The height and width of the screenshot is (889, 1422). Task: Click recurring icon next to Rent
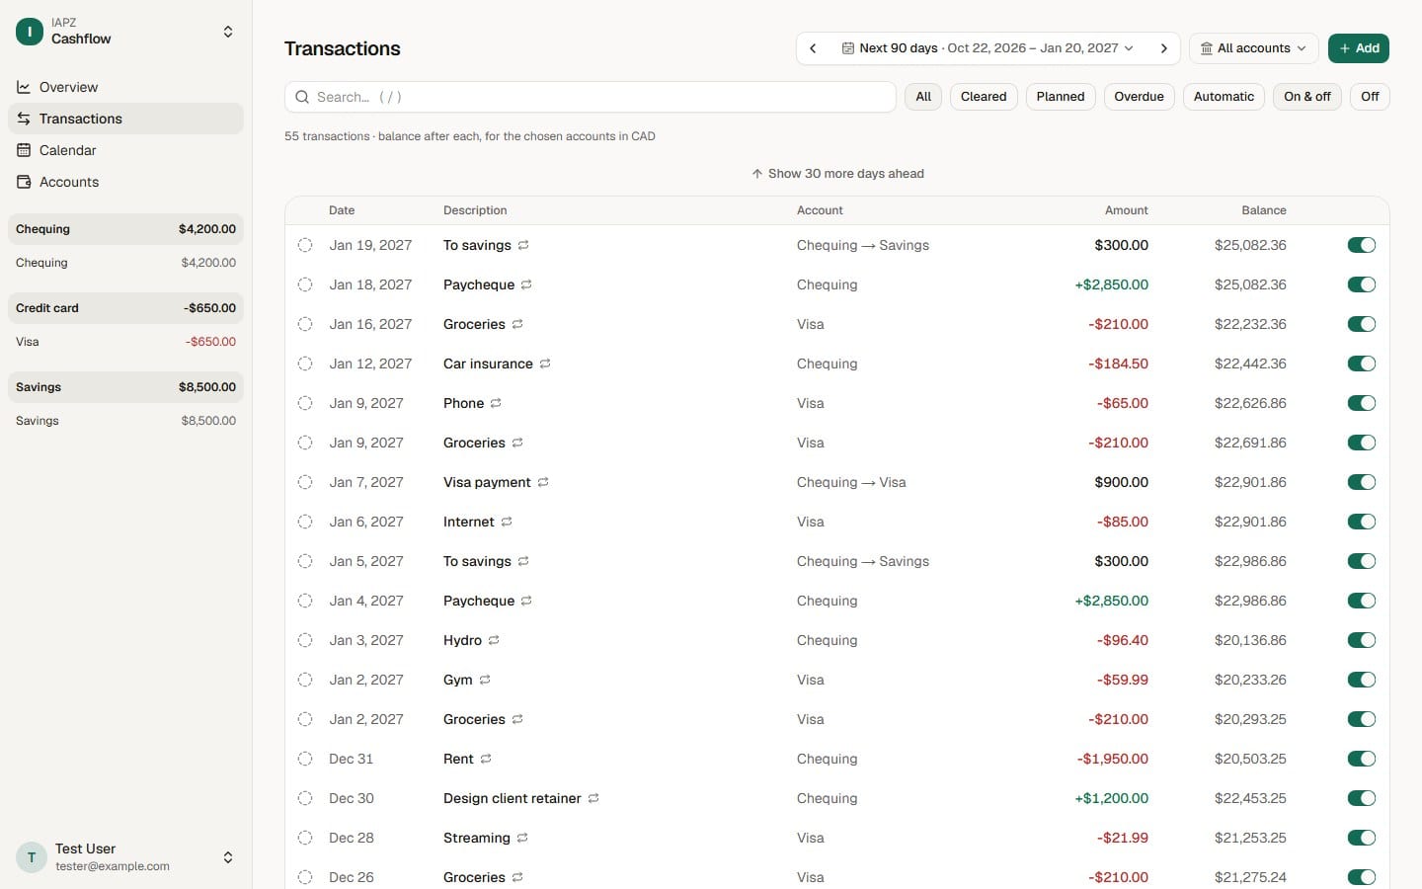tap(486, 759)
